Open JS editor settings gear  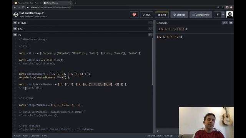click(x=15, y=35)
